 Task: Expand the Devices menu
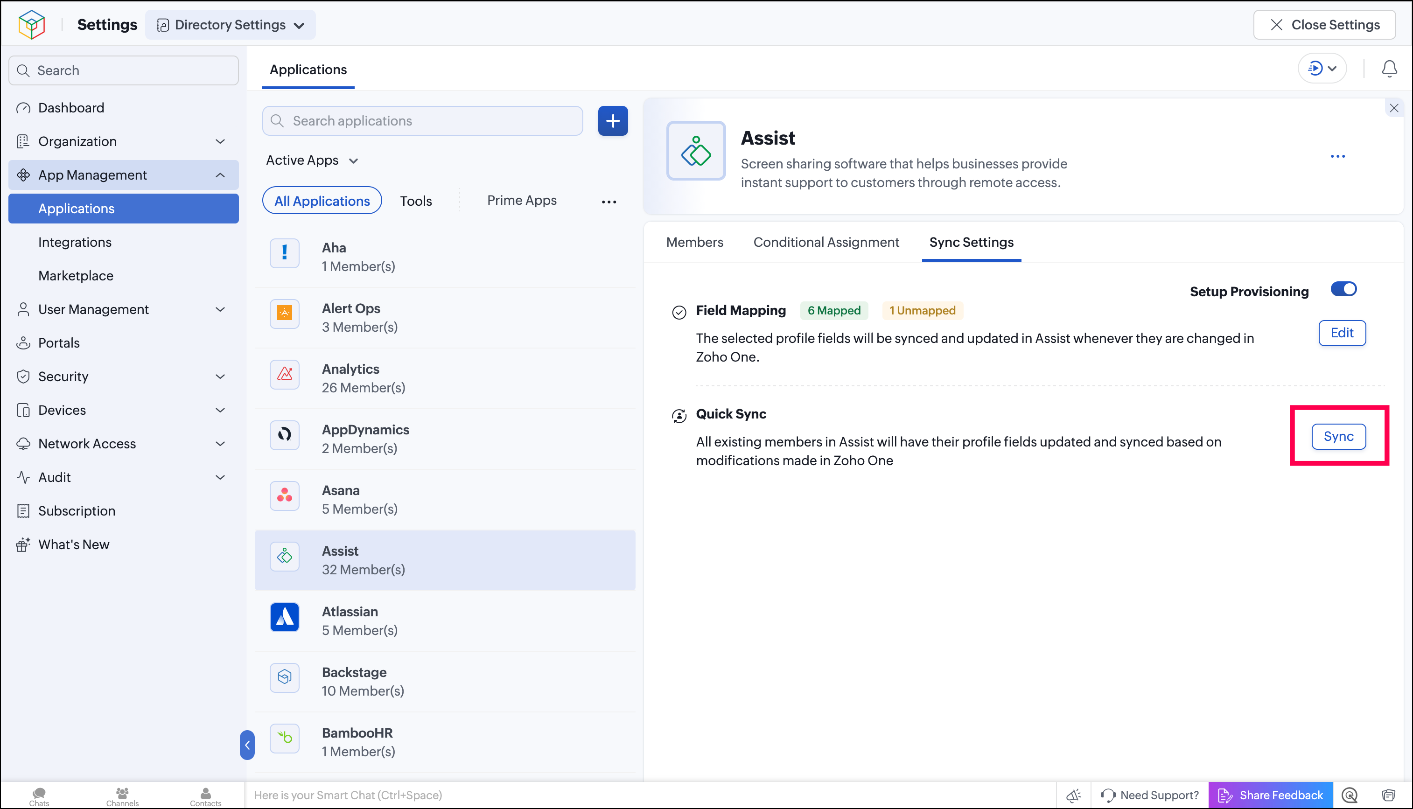pos(123,410)
